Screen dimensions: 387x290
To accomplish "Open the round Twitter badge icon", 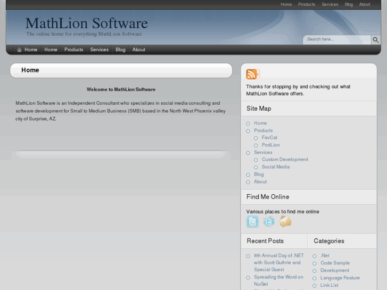I will click(269, 221).
